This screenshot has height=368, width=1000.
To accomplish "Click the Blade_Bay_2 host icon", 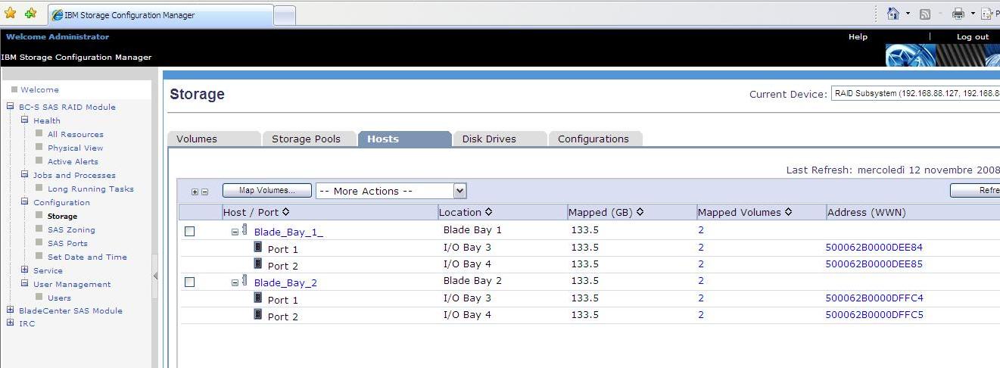I will [245, 281].
